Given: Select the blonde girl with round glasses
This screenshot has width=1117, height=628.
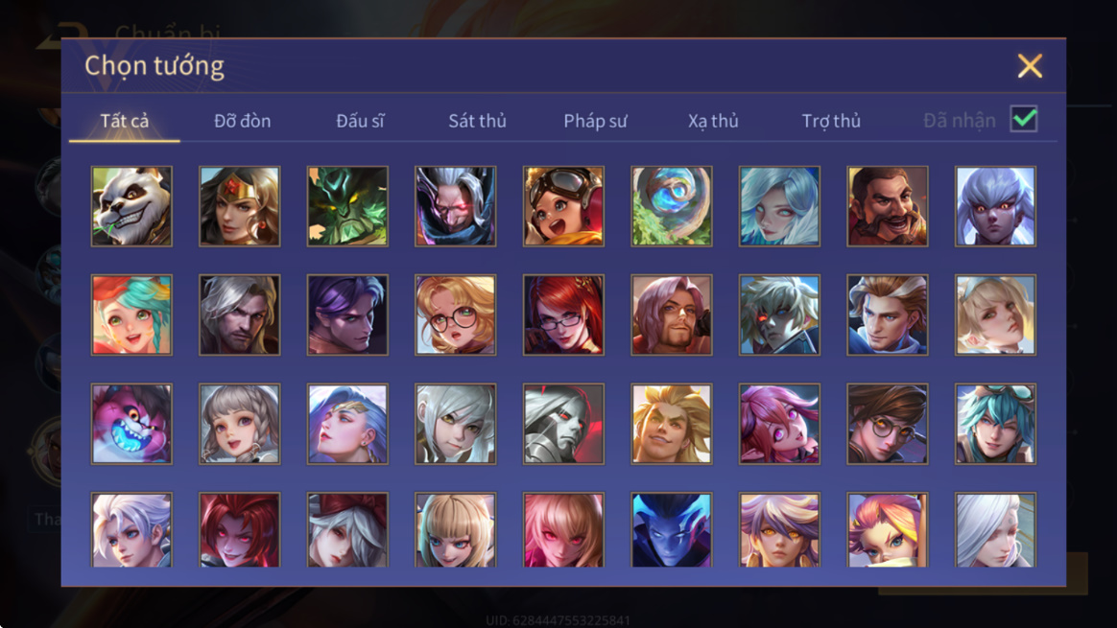Looking at the screenshot, I should coord(456,315).
